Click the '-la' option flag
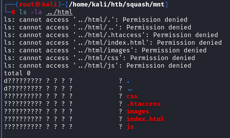This screenshot has height=138, width=230. coord(36,12)
